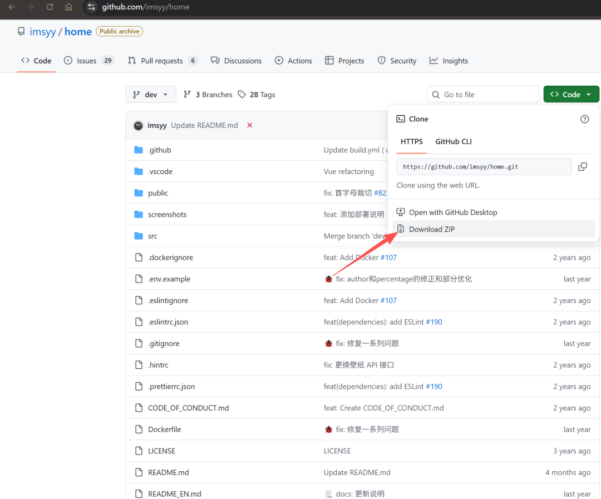Open the Projects tab
This screenshot has height=499, width=601.
coord(344,61)
